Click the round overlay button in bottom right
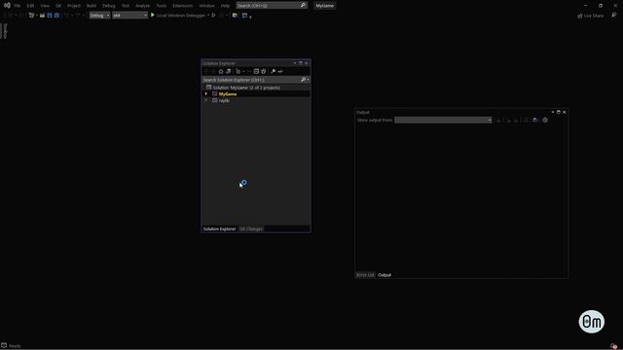Screen dimensions: 623x350 [592, 322]
